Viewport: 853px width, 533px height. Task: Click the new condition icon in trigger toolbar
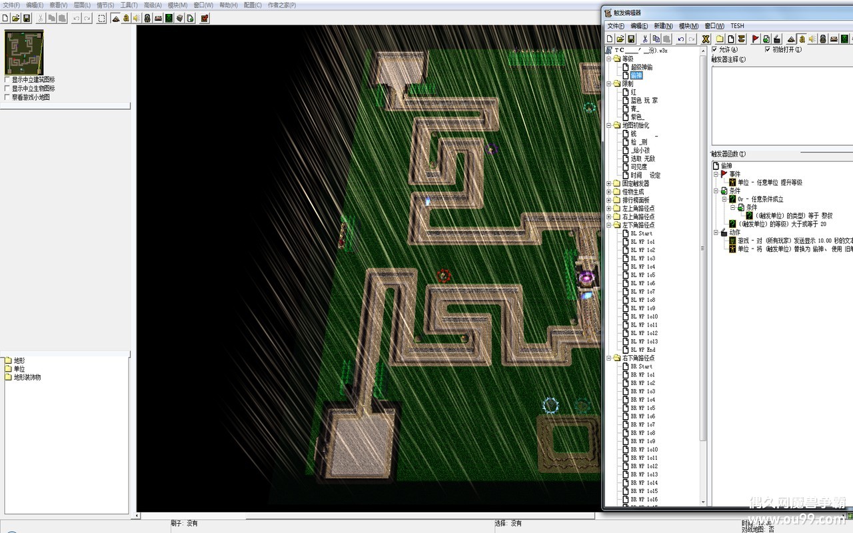click(x=766, y=39)
